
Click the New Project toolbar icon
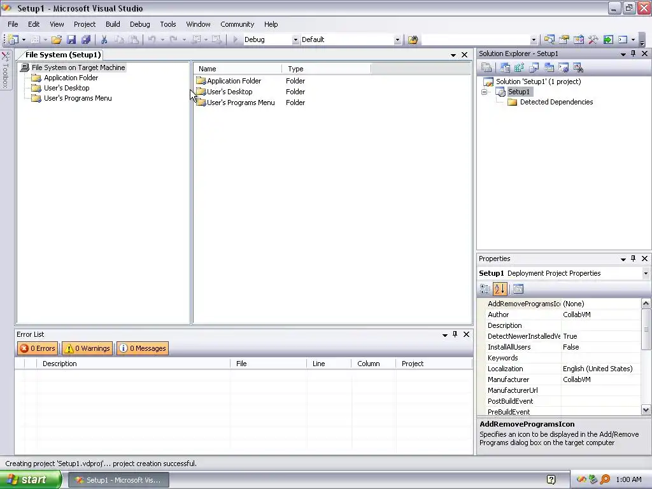(13, 39)
